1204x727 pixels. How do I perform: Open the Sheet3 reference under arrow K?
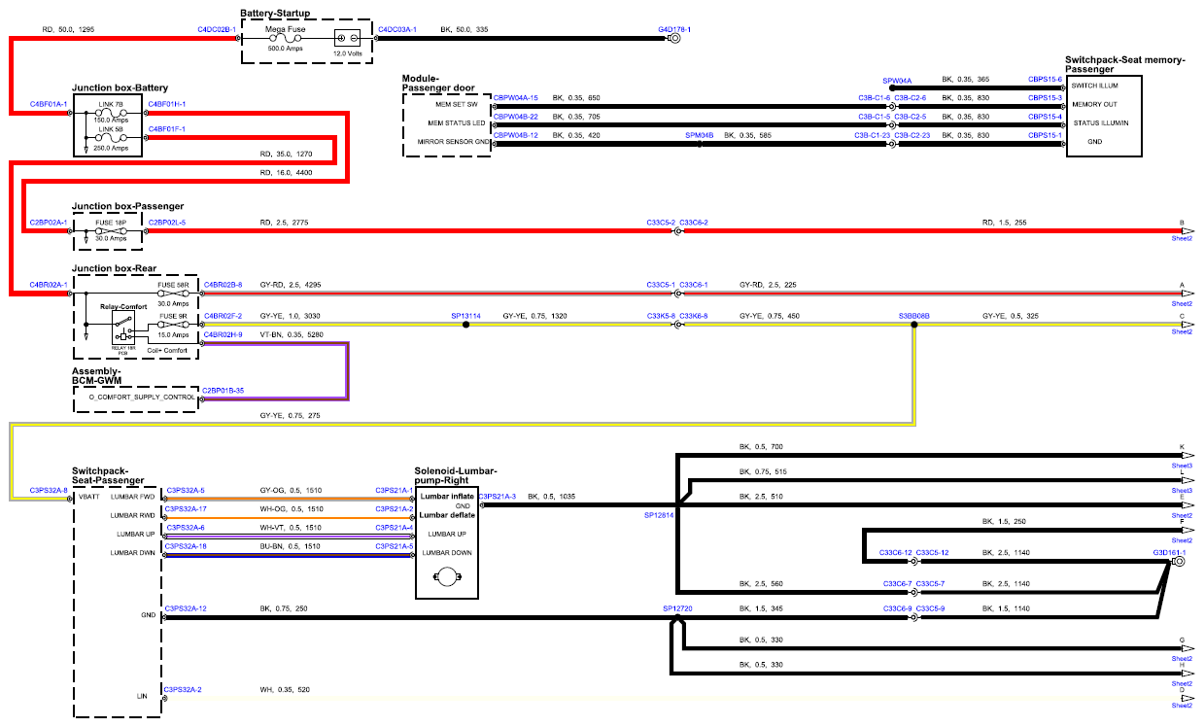[x=1182, y=466]
